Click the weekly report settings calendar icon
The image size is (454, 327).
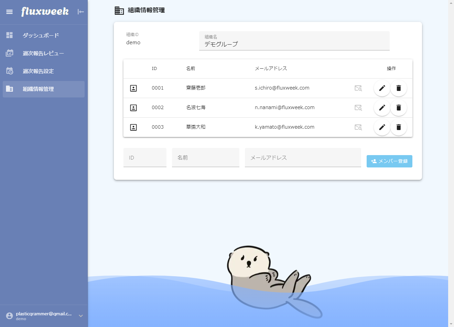click(9, 71)
